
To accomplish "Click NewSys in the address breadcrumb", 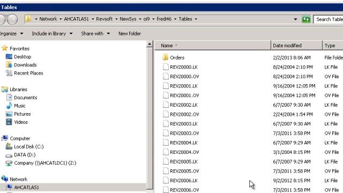I will pyautogui.click(x=128, y=19).
